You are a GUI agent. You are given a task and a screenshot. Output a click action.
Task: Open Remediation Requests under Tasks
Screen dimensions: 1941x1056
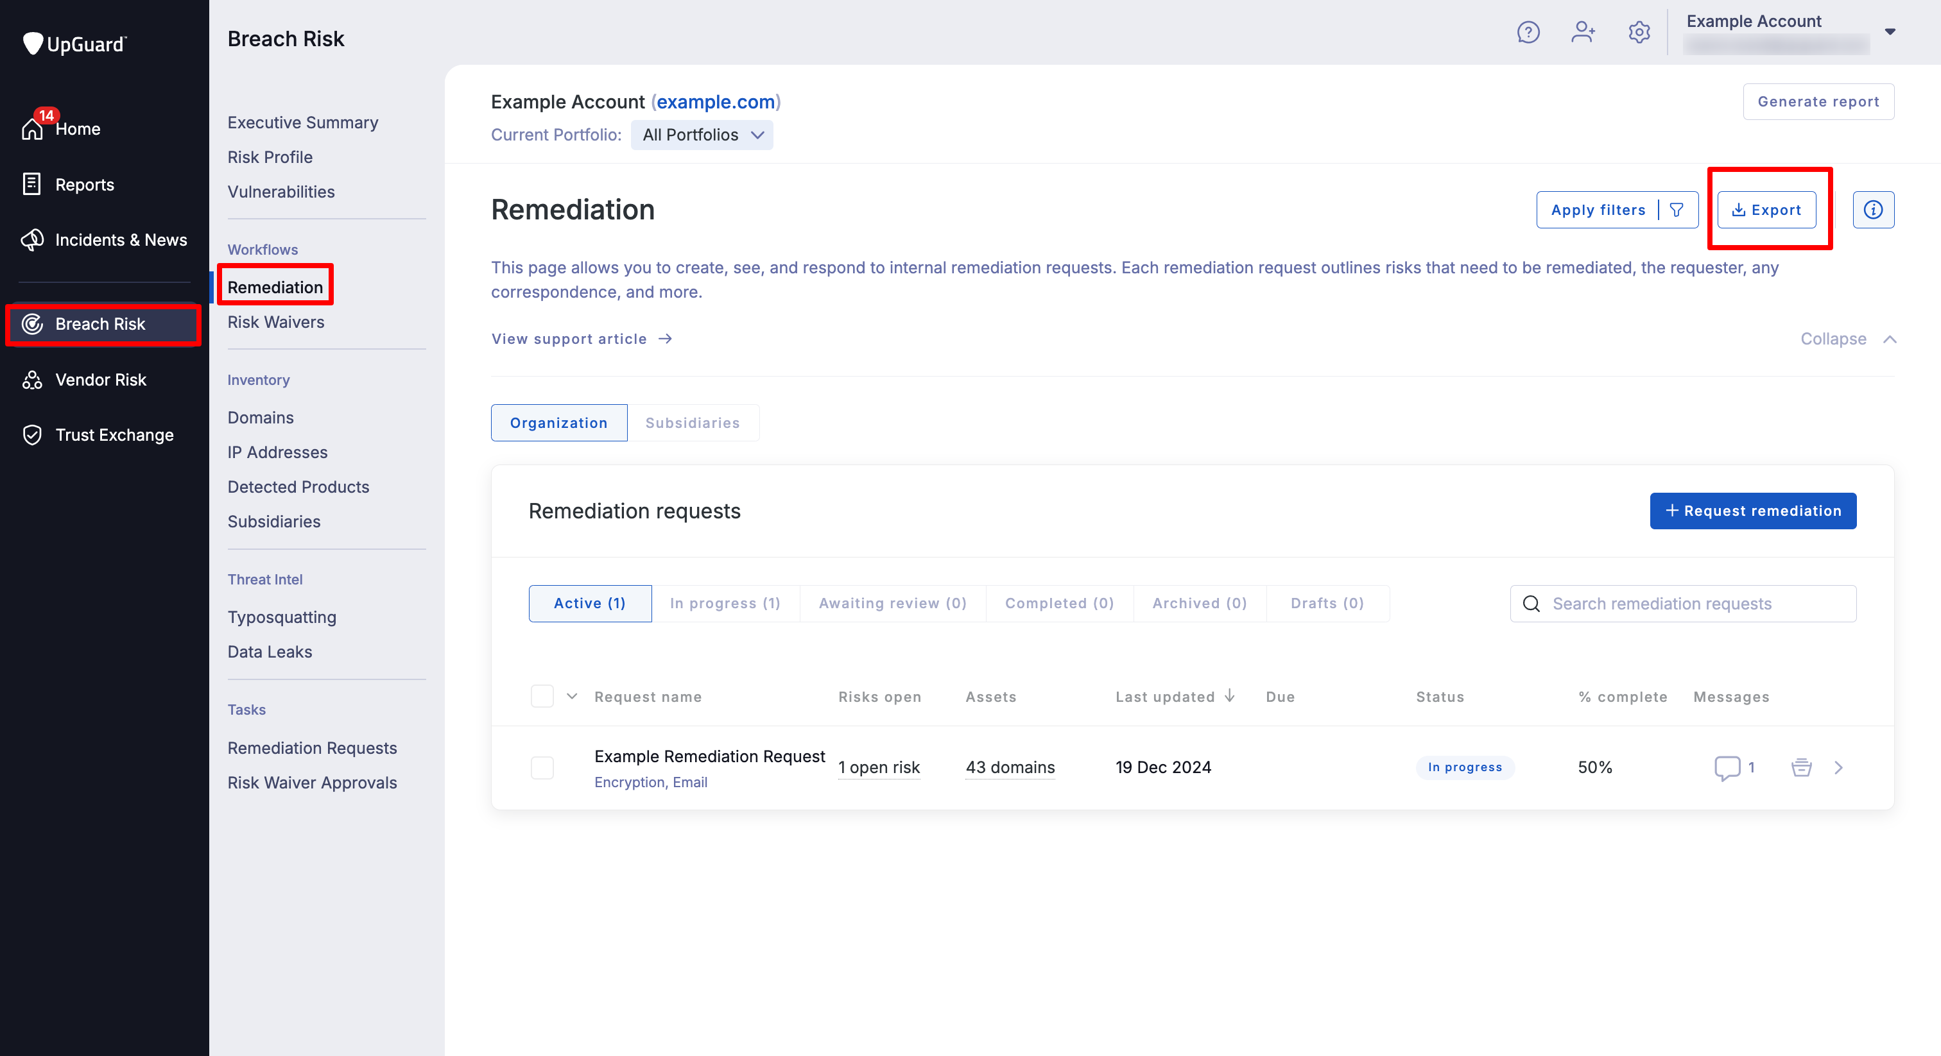(312, 748)
